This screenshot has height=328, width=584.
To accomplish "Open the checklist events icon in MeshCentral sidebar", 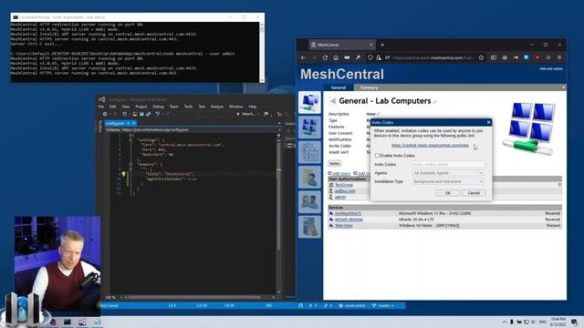I will click(309, 152).
